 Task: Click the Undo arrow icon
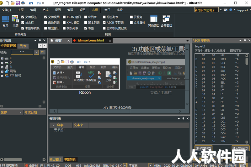[x=31, y=3]
